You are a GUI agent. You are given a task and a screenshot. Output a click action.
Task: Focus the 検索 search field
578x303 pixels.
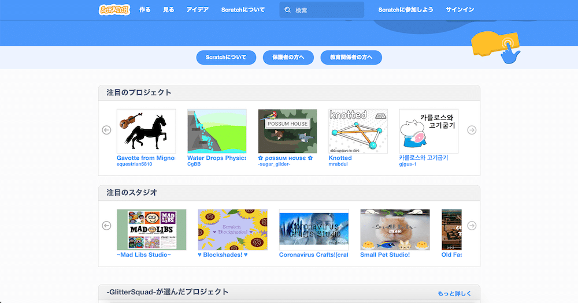coord(322,10)
